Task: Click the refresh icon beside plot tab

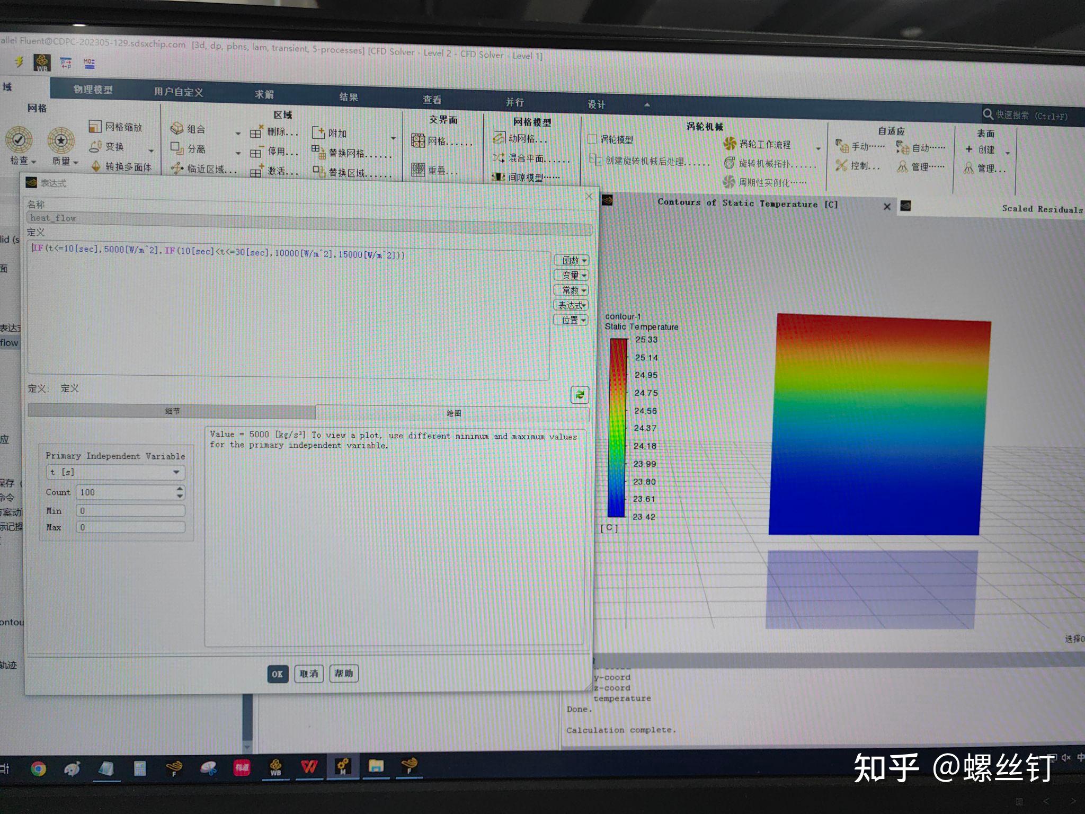Action: click(580, 394)
